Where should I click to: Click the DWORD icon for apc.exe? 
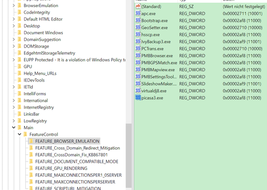[138, 14]
